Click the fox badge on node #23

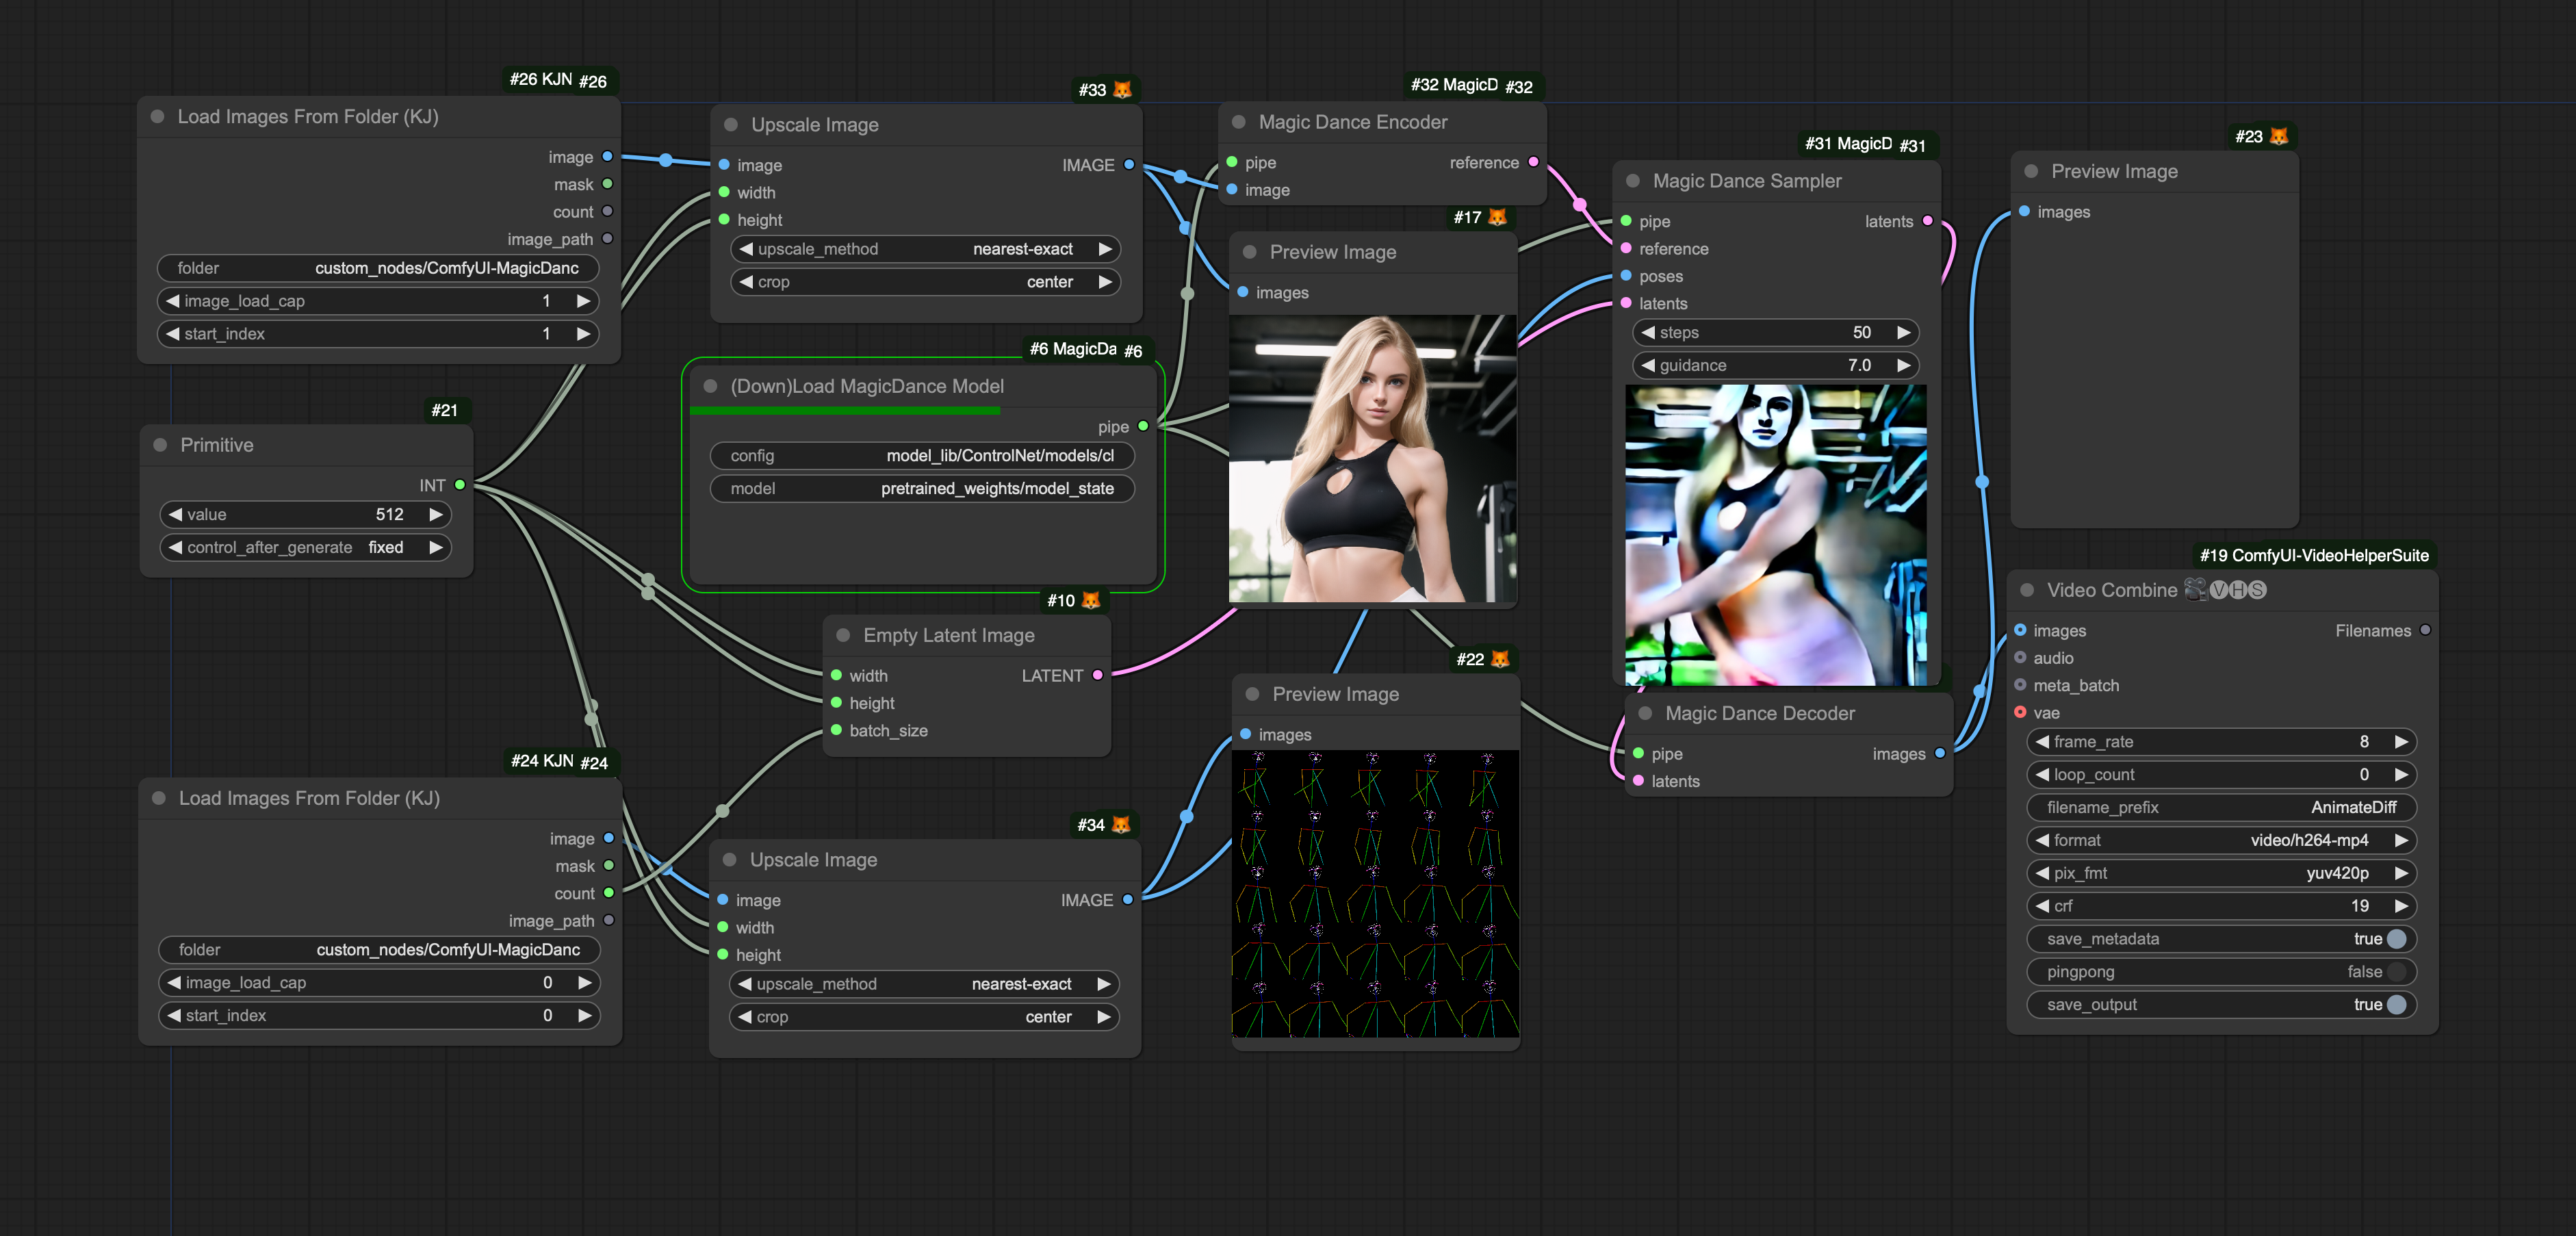tap(2278, 137)
